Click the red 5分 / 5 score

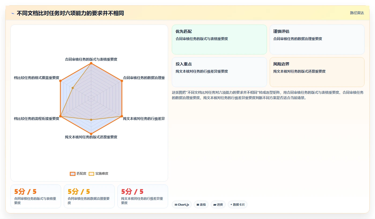(x=132, y=191)
